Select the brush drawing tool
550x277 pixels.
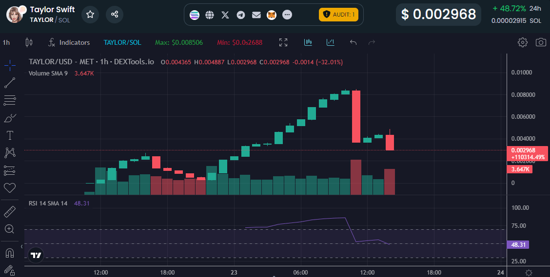click(10, 118)
